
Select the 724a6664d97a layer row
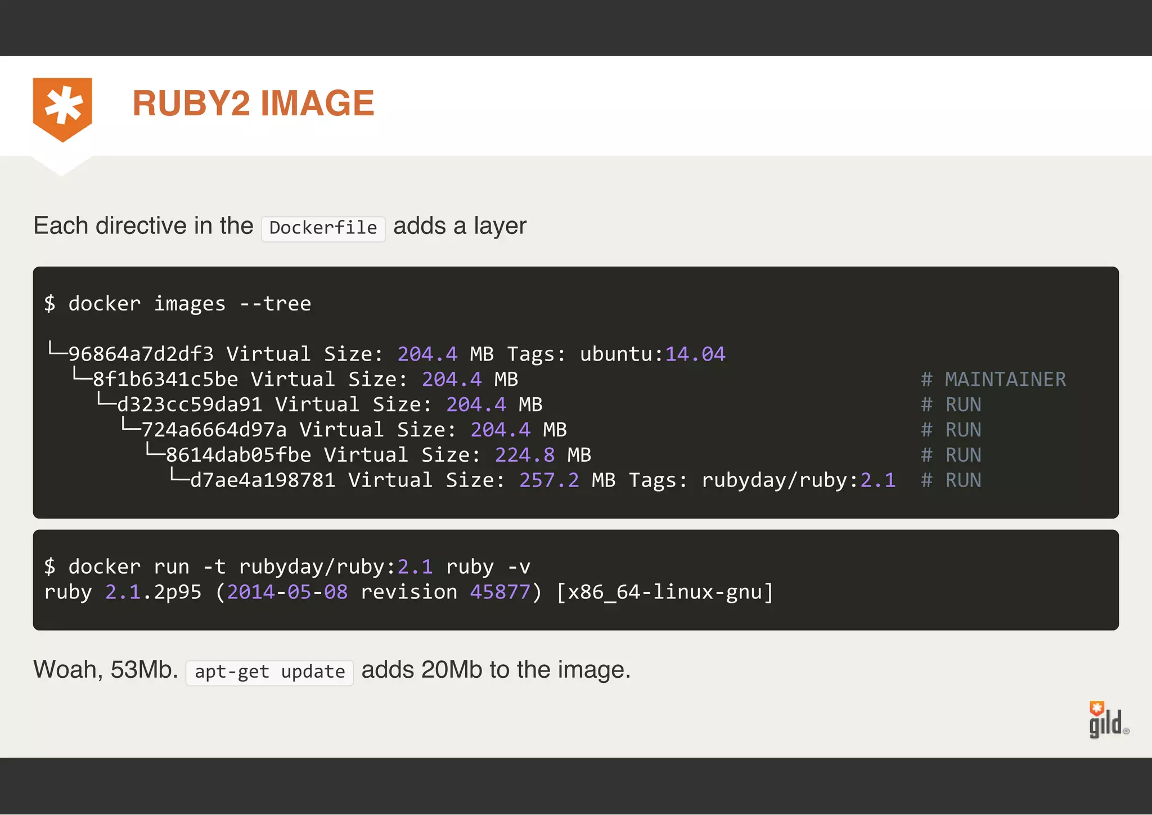(551, 430)
